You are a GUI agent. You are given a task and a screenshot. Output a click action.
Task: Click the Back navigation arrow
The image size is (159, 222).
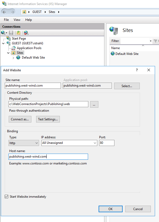coord(4,12)
